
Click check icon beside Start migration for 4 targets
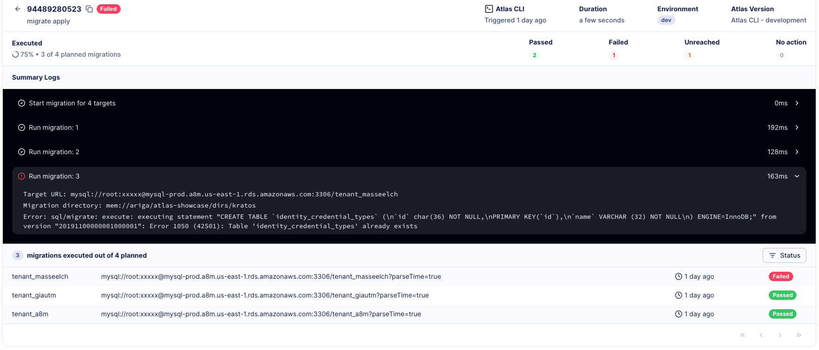(x=22, y=103)
